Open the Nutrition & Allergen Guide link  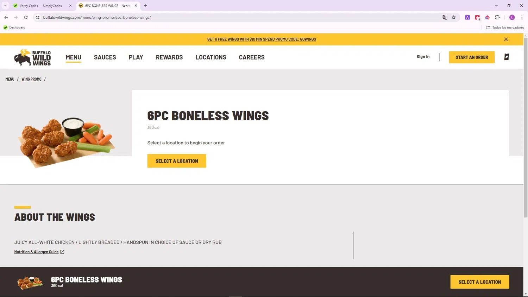(x=36, y=252)
